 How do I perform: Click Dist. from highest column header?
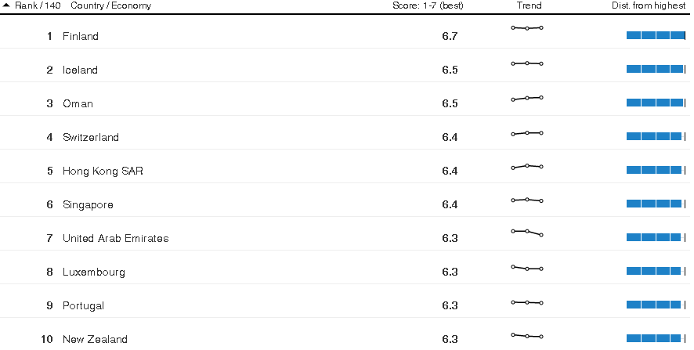[x=649, y=5]
